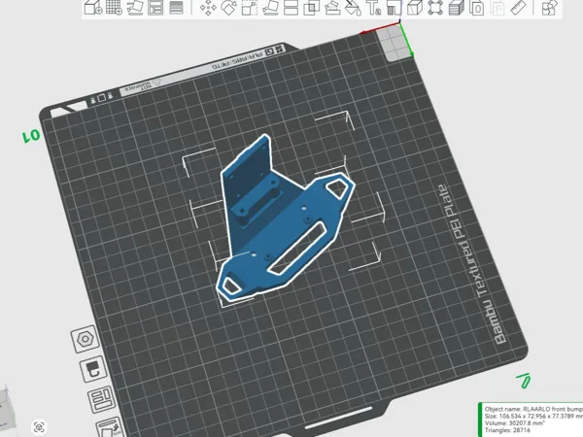Select the paint bucket tool
This screenshot has width=583, height=437.
pyautogui.click(x=353, y=8)
